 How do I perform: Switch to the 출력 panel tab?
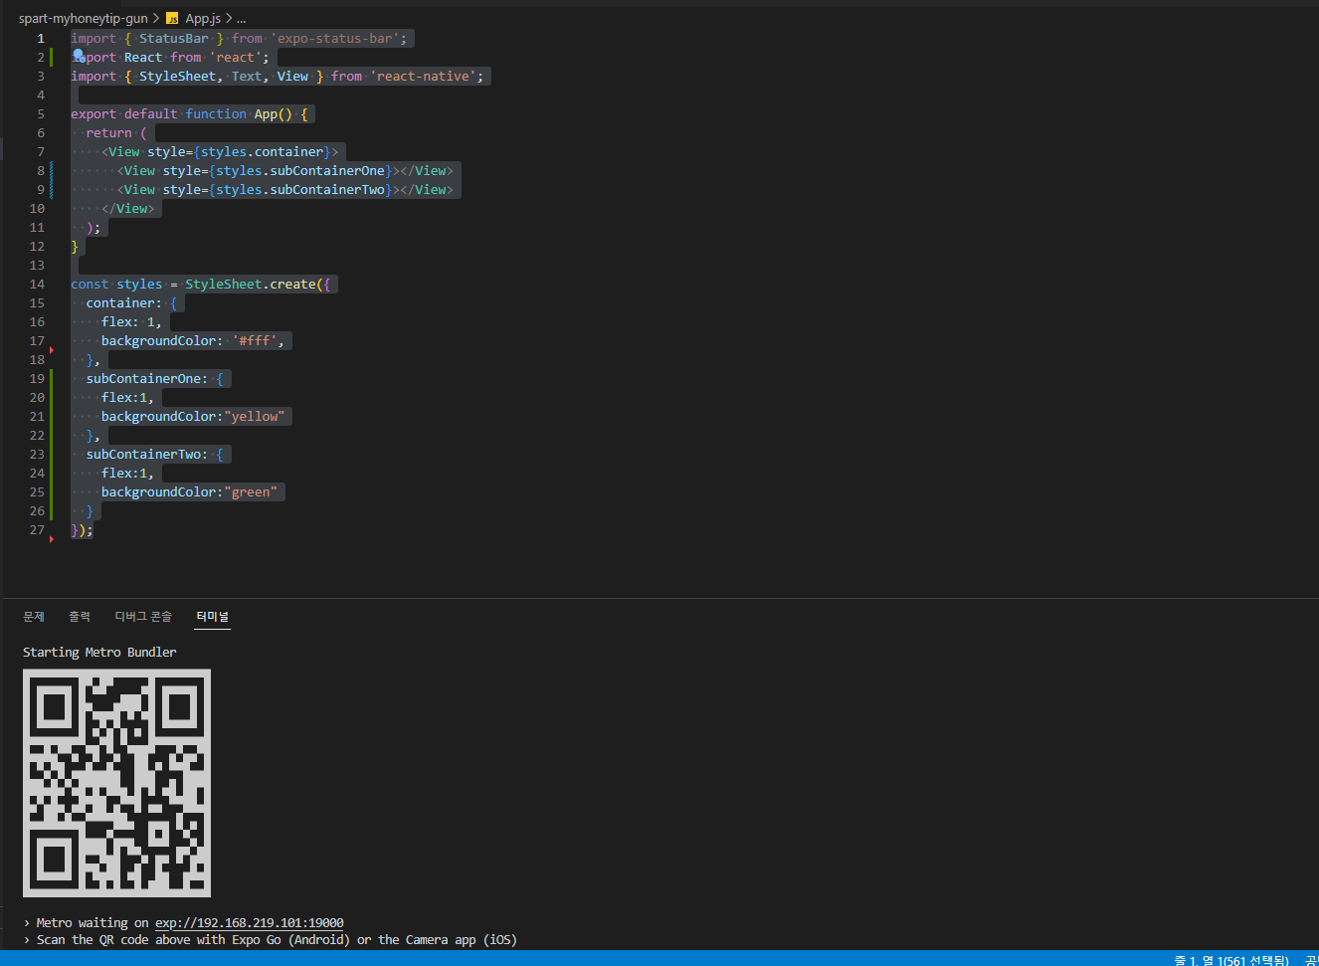pyautogui.click(x=80, y=617)
